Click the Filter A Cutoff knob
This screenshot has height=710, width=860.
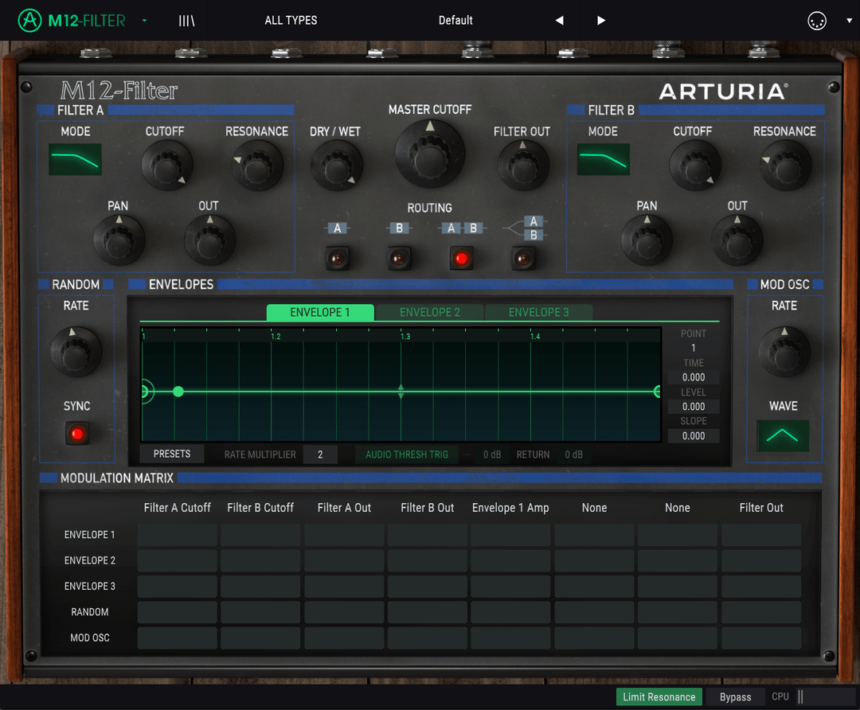point(166,165)
